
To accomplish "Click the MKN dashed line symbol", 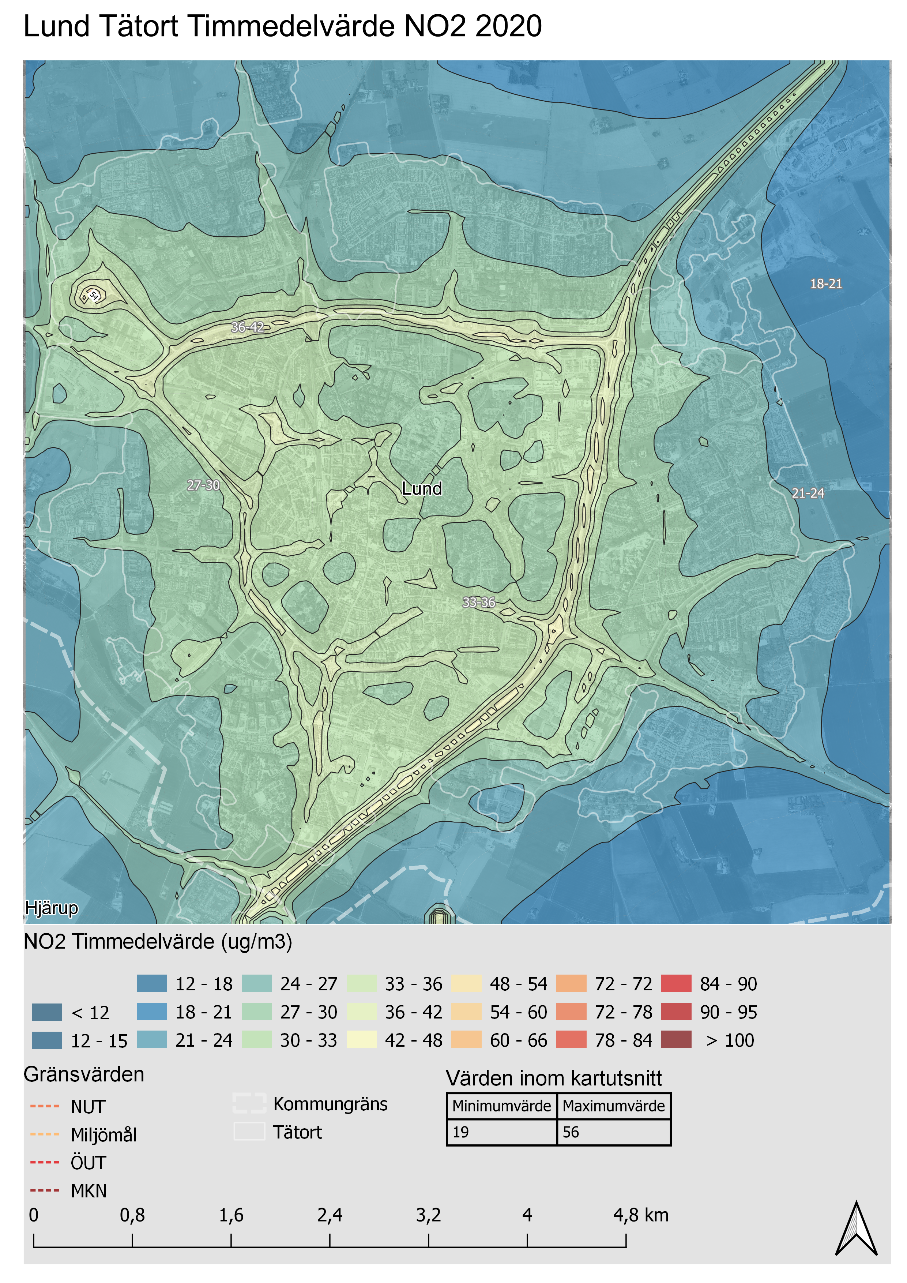I will tap(45, 1190).
